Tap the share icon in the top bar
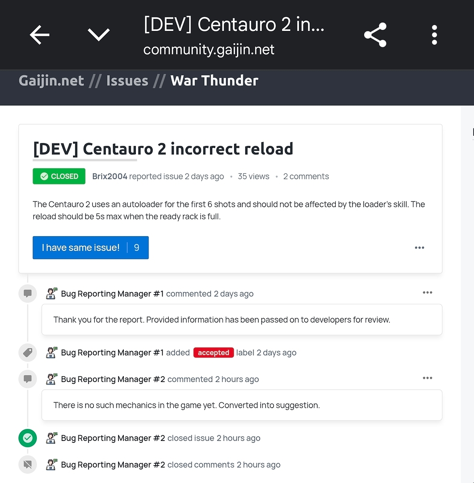The height and width of the screenshot is (483, 474). coord(375,34)
